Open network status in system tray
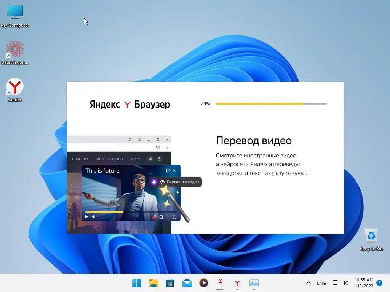The width and height of the screenshot is (390, 292). point(336,283)
